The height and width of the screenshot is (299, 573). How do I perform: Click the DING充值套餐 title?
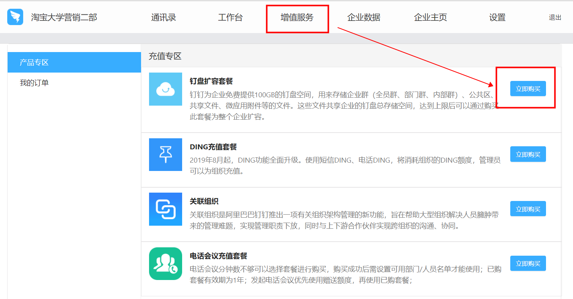pyautogui.click(x=213, y=147)
